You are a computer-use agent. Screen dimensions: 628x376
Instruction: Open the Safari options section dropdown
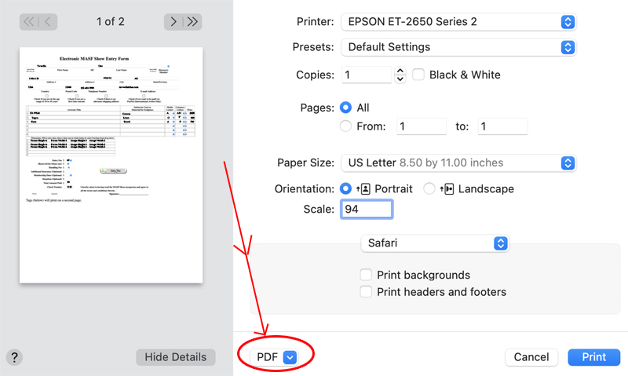coord(435,243)
